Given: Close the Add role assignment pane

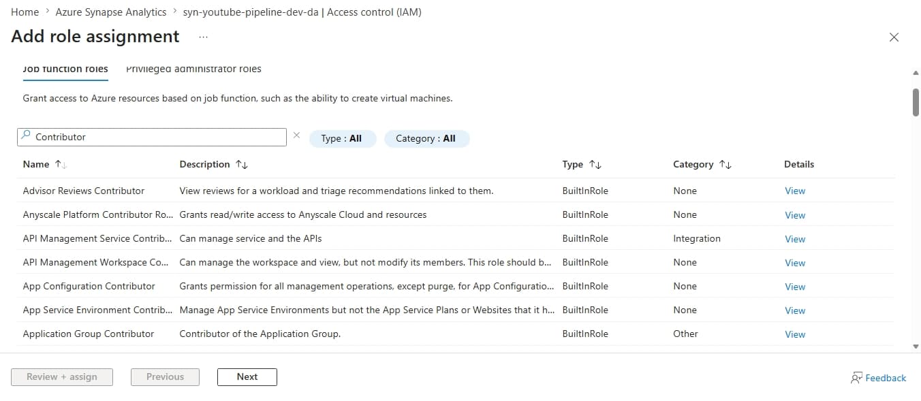Looking at the screenshot, I should pos(894,37).
